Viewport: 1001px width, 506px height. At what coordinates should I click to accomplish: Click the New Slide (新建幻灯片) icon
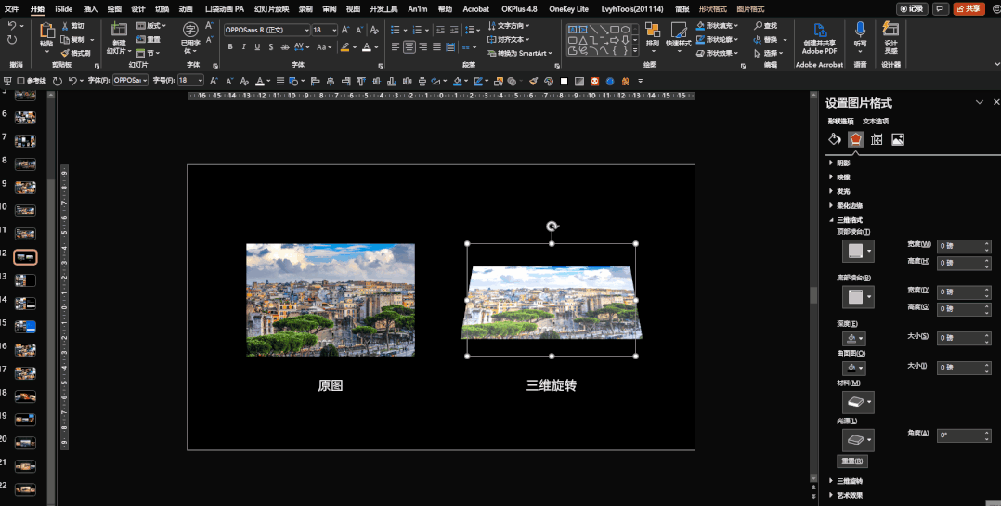[x=119, y=30]
